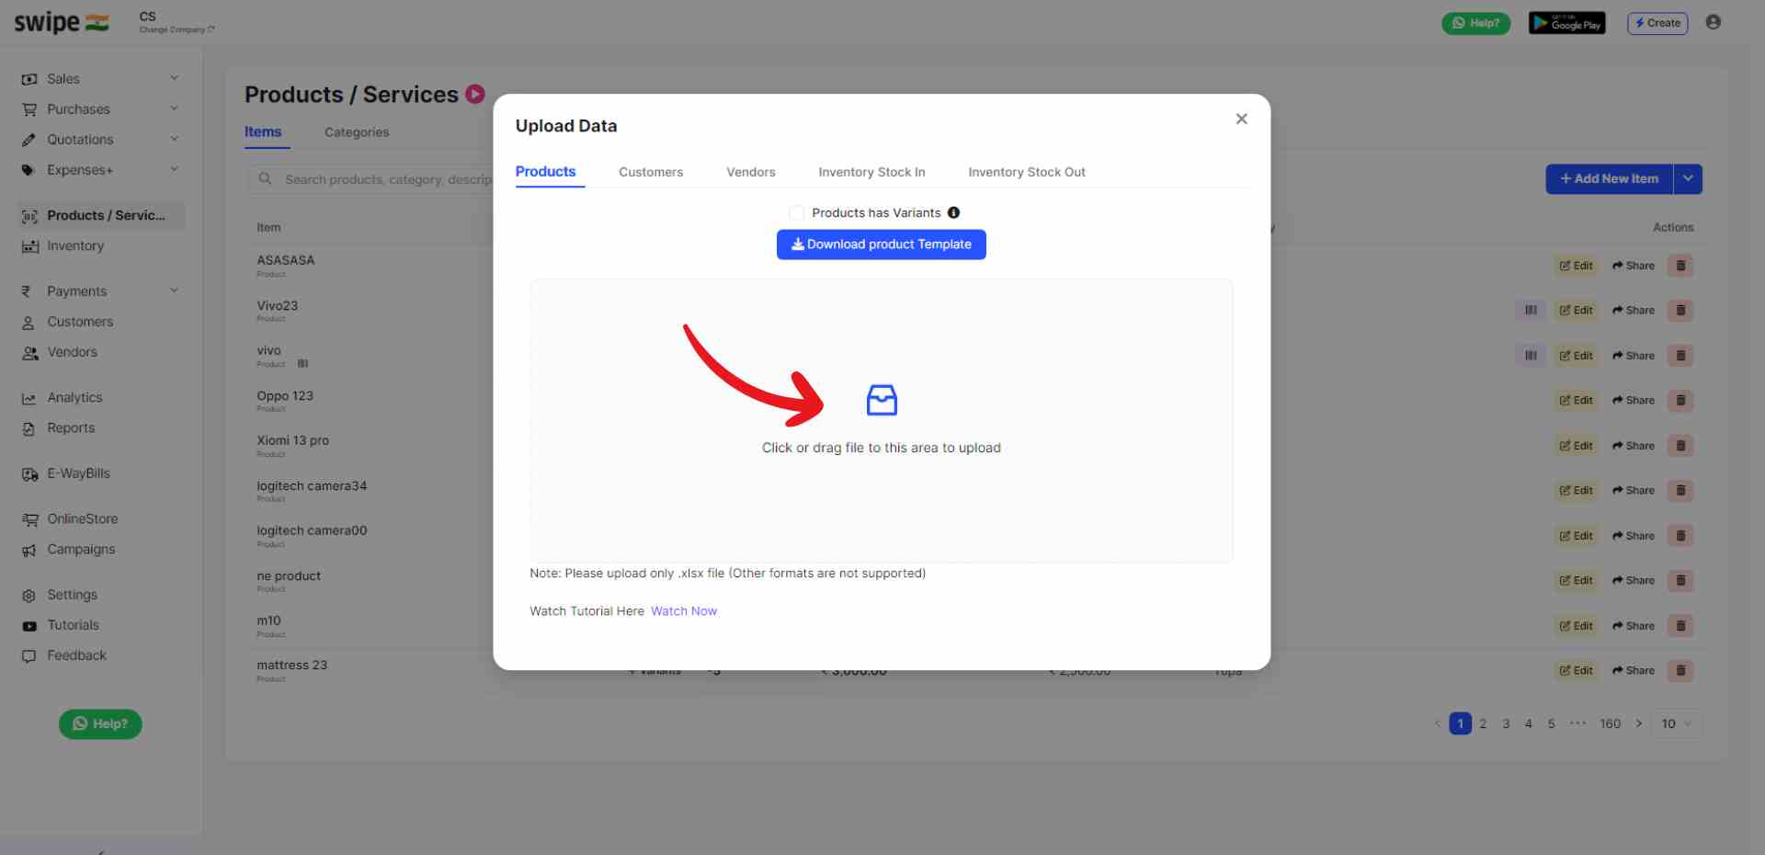Open the Google Play badge

(1566, 23)
